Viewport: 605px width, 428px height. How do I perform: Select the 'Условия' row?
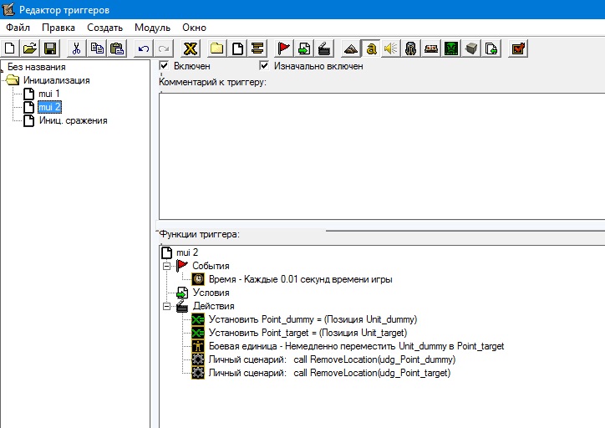tap(211, 293)
